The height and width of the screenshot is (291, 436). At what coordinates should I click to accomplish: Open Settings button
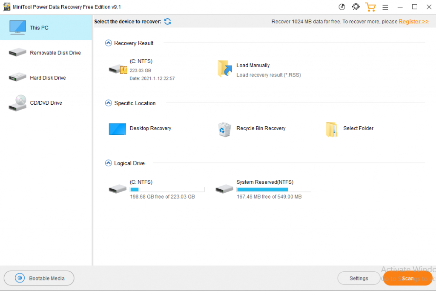coord(359,278)
